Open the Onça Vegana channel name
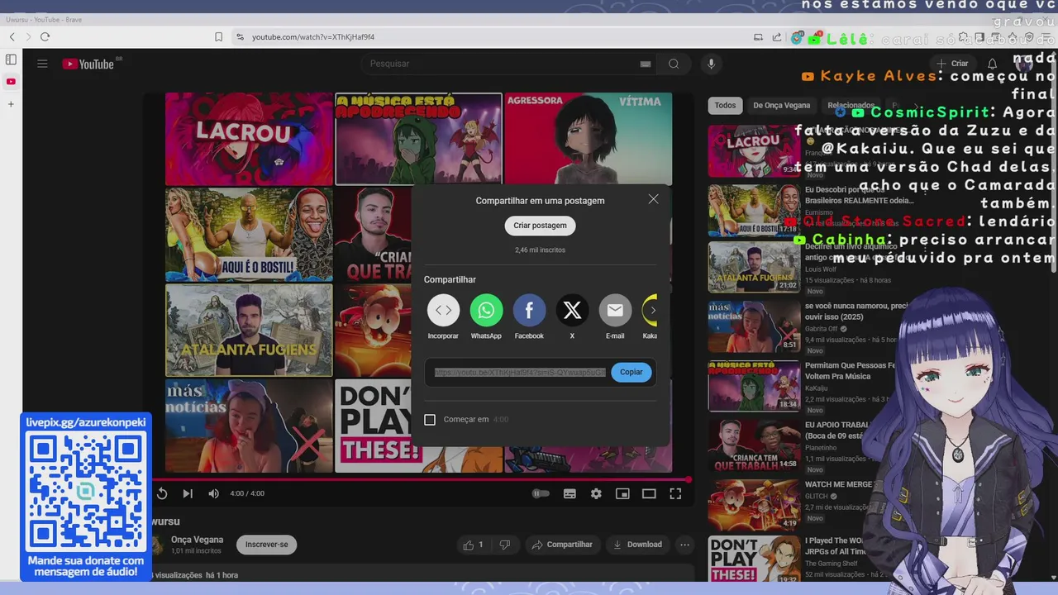 (197, 540)
